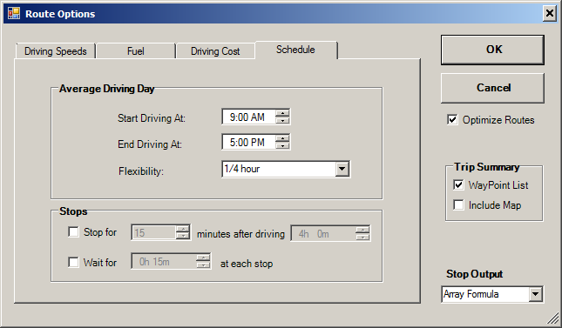Open the Flexibility dropdown arrow
This screenshot has height=328, width=562.
(342, 169)
